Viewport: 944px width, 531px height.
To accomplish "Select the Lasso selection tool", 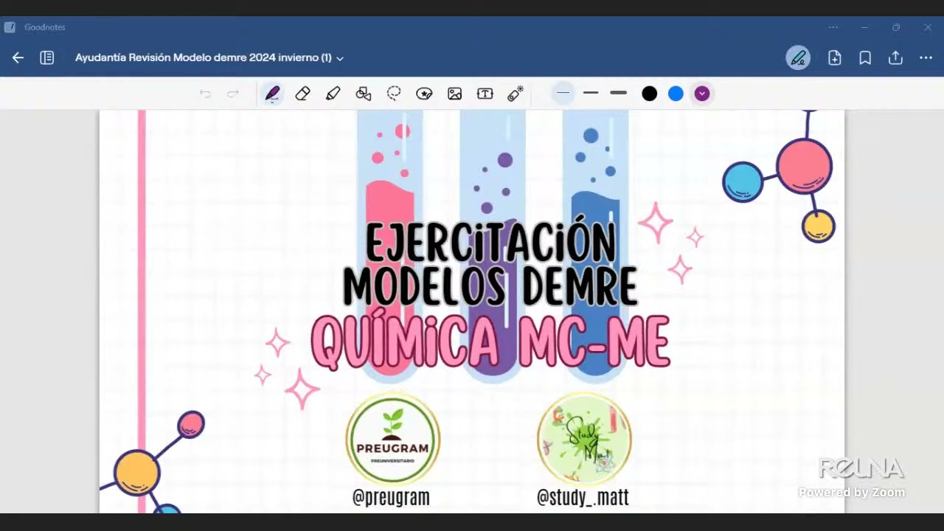I will [x=394, y=94].
